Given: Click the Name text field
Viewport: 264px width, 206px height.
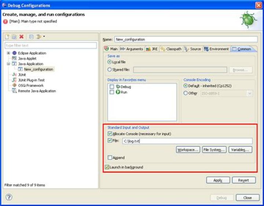Looking at the screenshot, I should 186,39.
